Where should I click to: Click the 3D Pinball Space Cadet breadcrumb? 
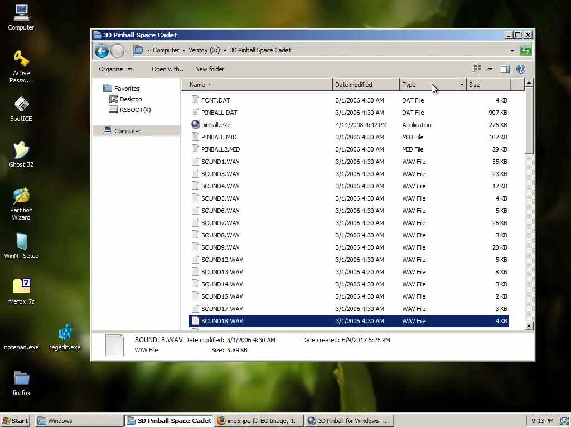tap(260, 50)
